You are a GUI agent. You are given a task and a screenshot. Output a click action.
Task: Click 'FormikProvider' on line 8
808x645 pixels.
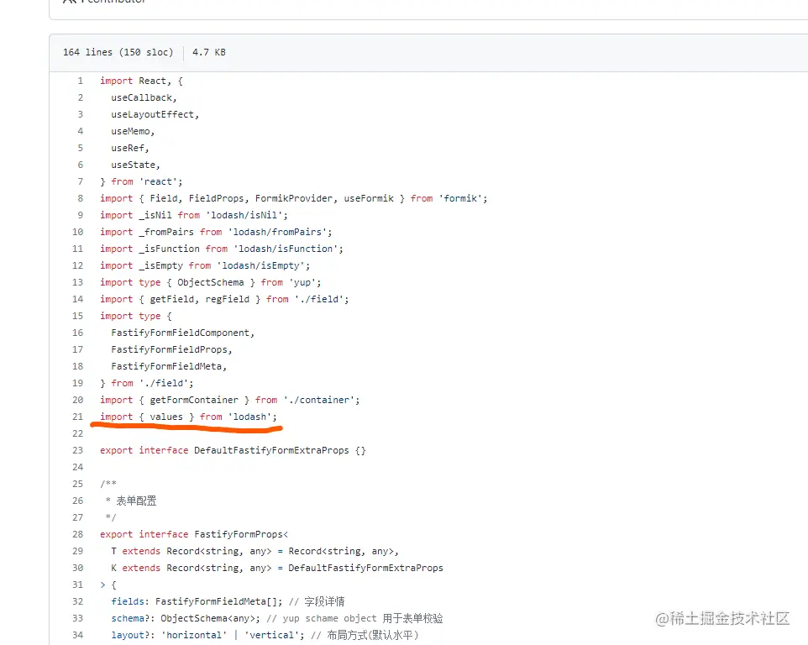[294, 198]
